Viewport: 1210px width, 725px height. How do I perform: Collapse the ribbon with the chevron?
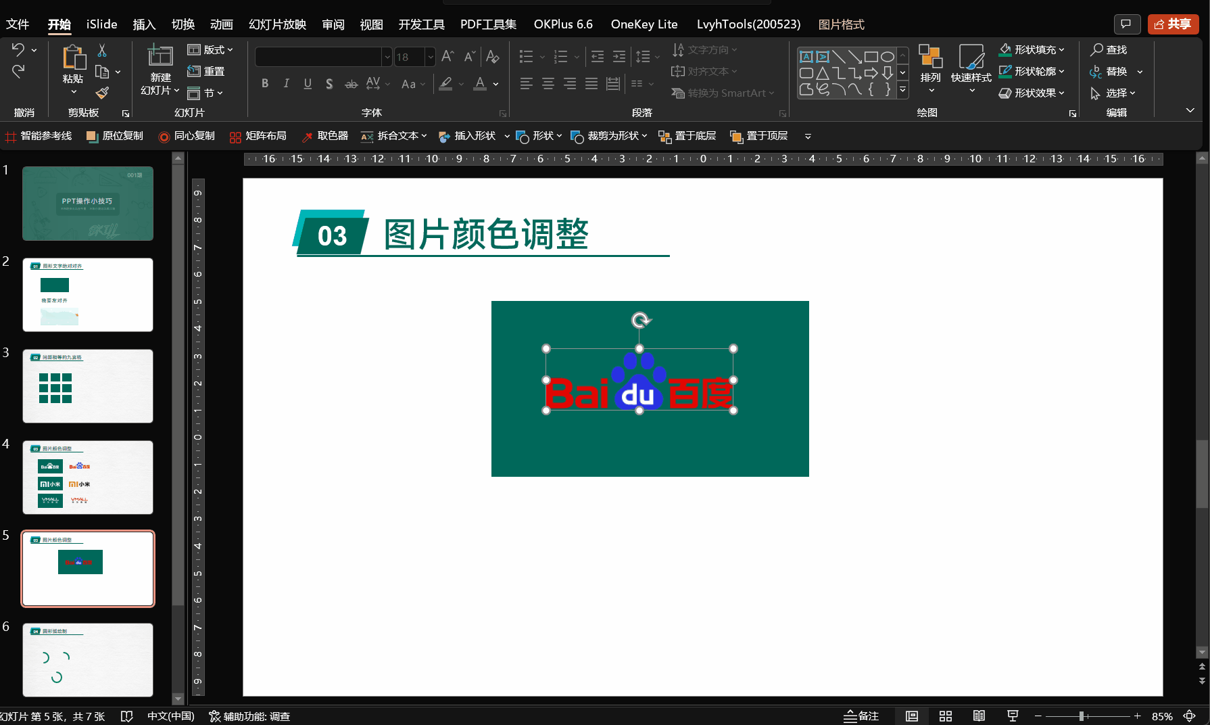point(1190,110)
